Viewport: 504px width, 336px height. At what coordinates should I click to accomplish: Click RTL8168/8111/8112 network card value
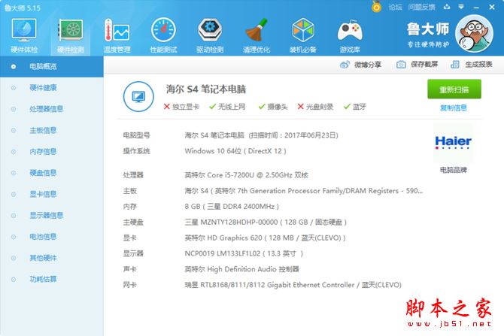tap(293, 285)
